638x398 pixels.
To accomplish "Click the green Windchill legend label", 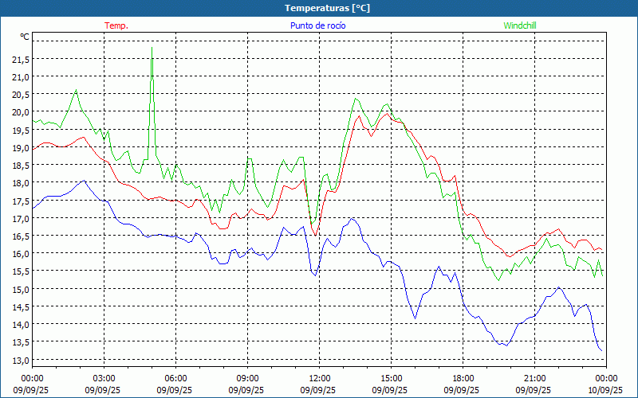I will click(520, 25).
